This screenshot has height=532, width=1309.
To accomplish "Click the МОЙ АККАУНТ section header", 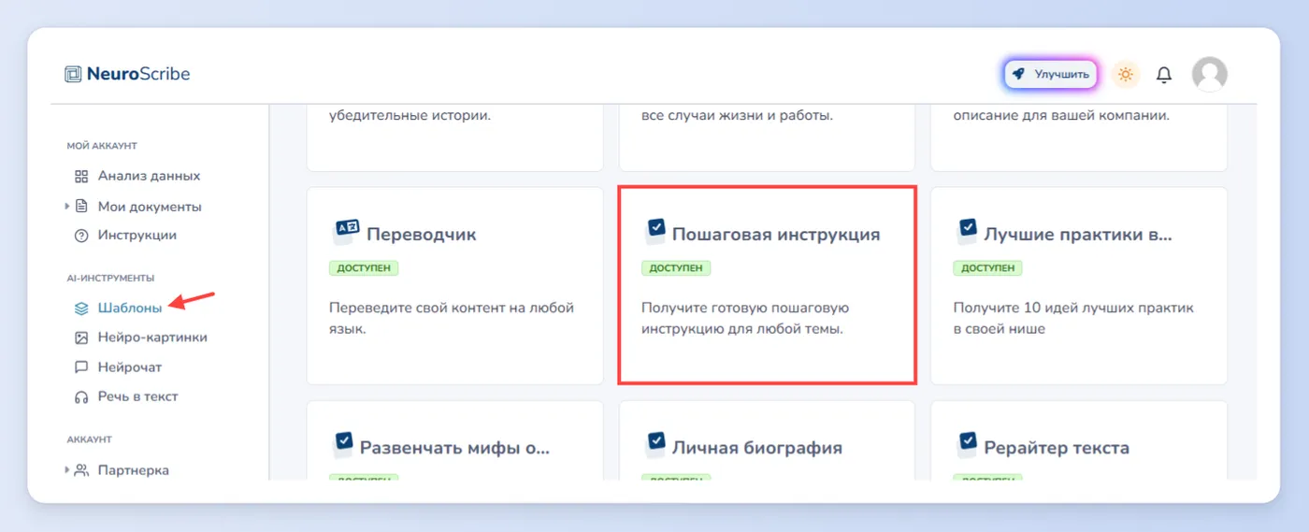I will click(102, 146).
